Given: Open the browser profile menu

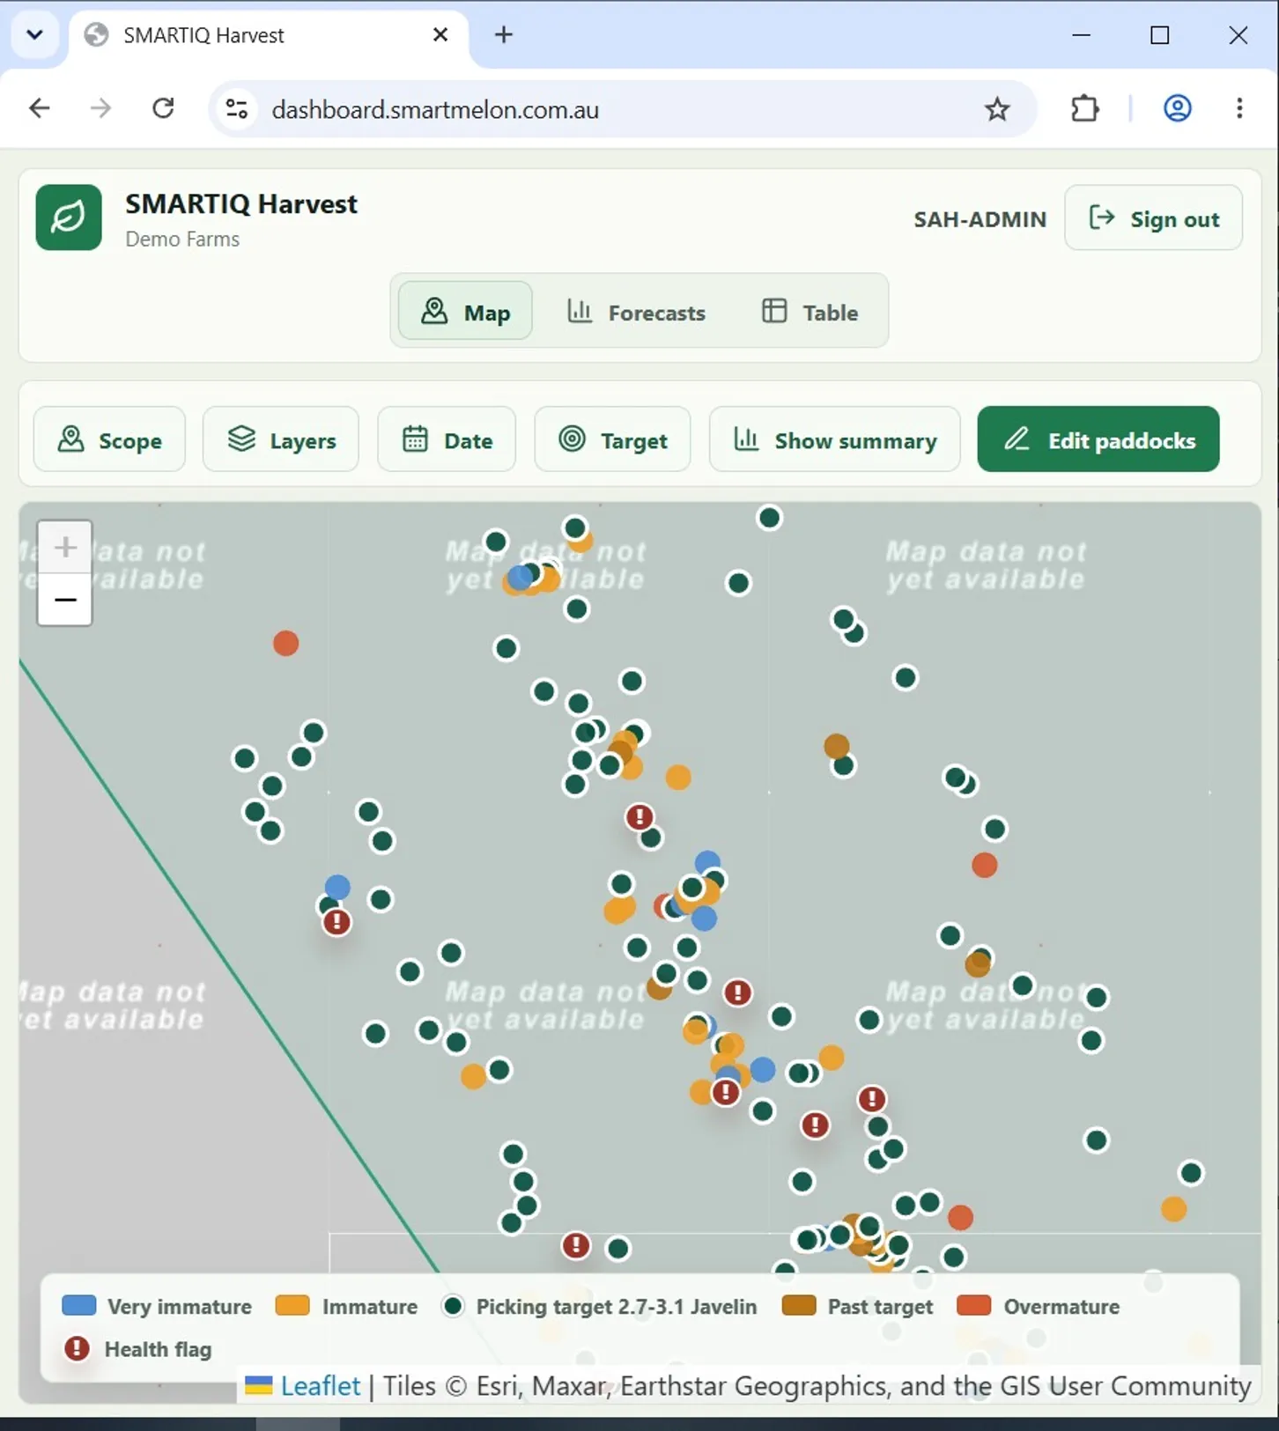Looking at the screenshot, I should pos(1178,108).
